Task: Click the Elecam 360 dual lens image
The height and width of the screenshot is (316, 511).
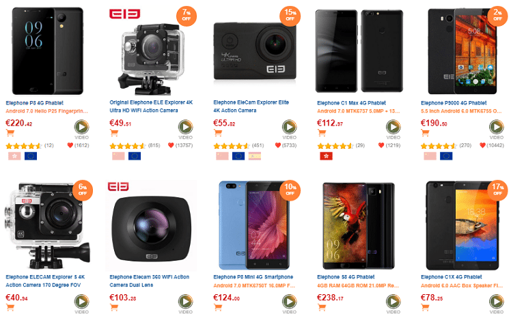Action: coord(151,225)
